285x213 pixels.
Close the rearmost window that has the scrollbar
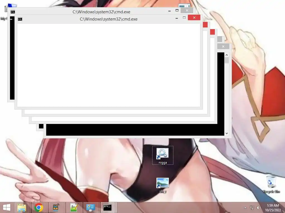coord(223,46)
